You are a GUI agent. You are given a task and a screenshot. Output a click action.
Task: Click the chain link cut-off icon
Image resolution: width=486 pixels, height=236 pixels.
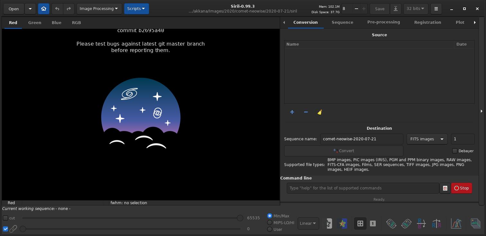click(13, 229)
